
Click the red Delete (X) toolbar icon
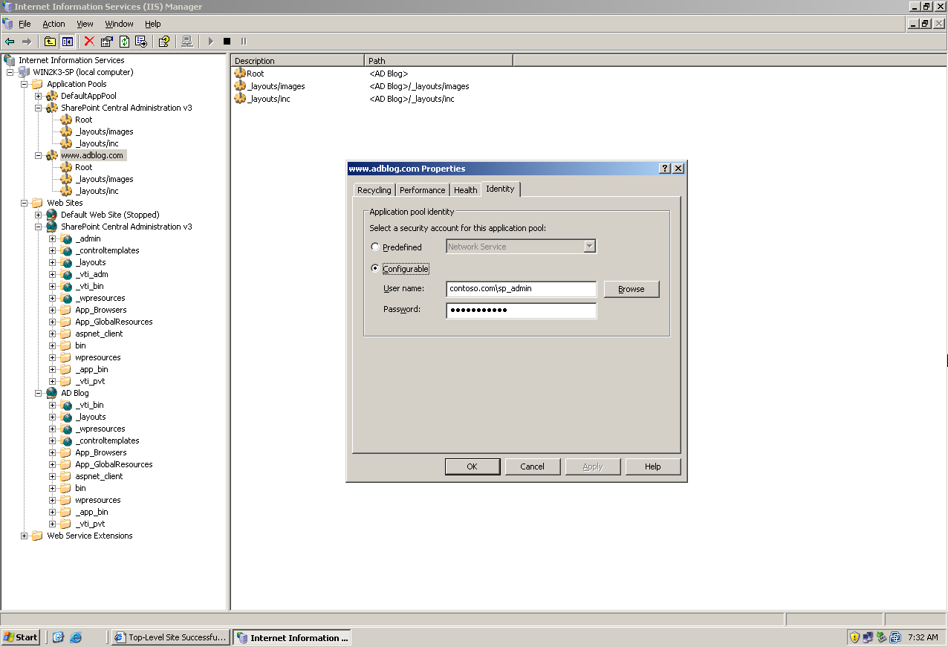pyautogui.click(x=88, y=41)
